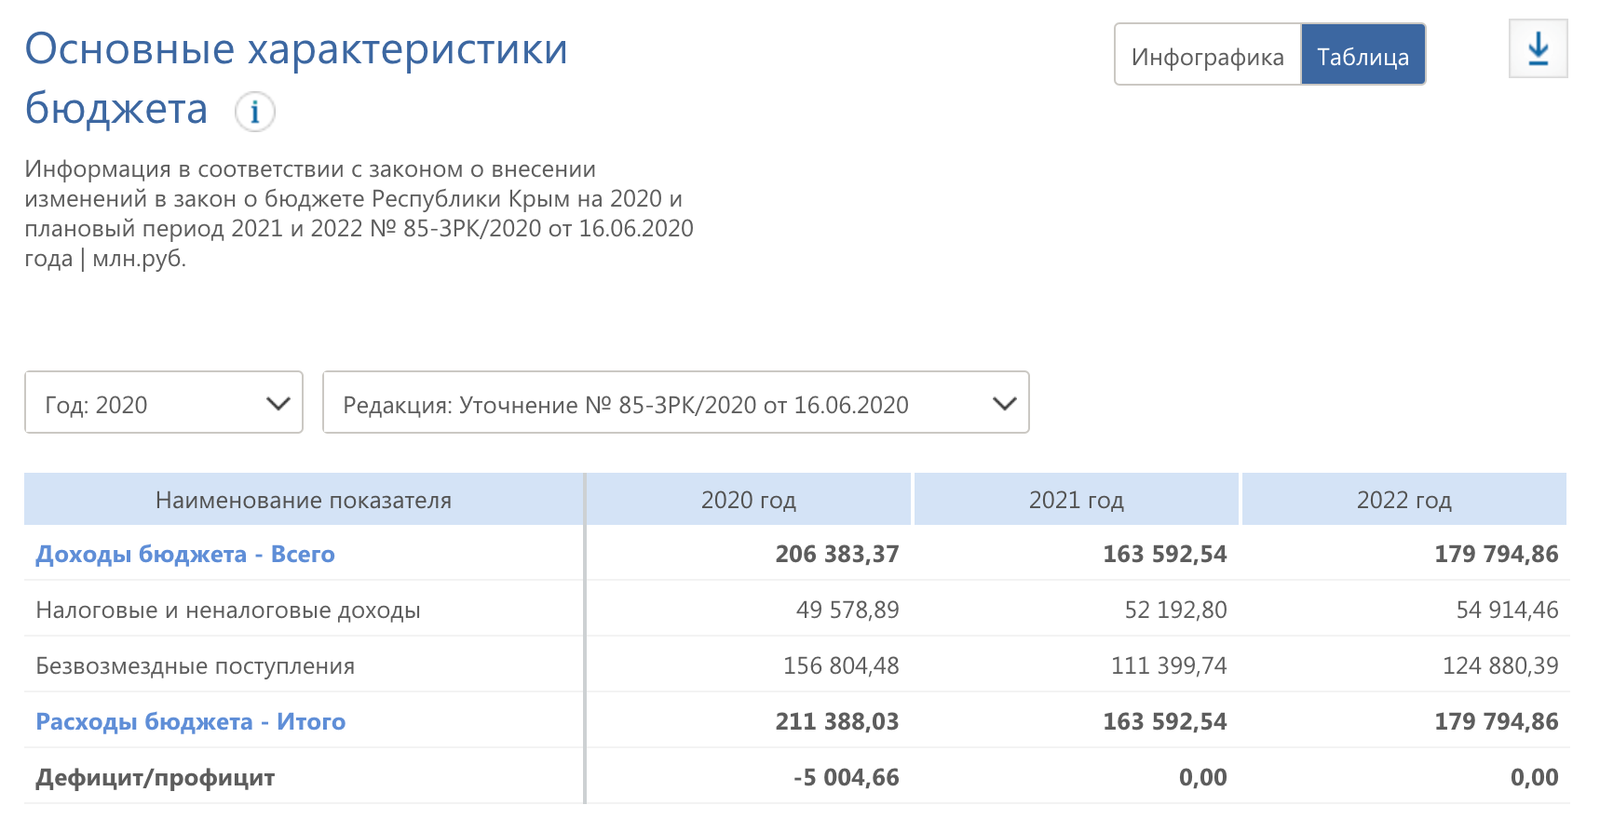Click the Дефицит/профицит row label

click(x=155, y=777)
